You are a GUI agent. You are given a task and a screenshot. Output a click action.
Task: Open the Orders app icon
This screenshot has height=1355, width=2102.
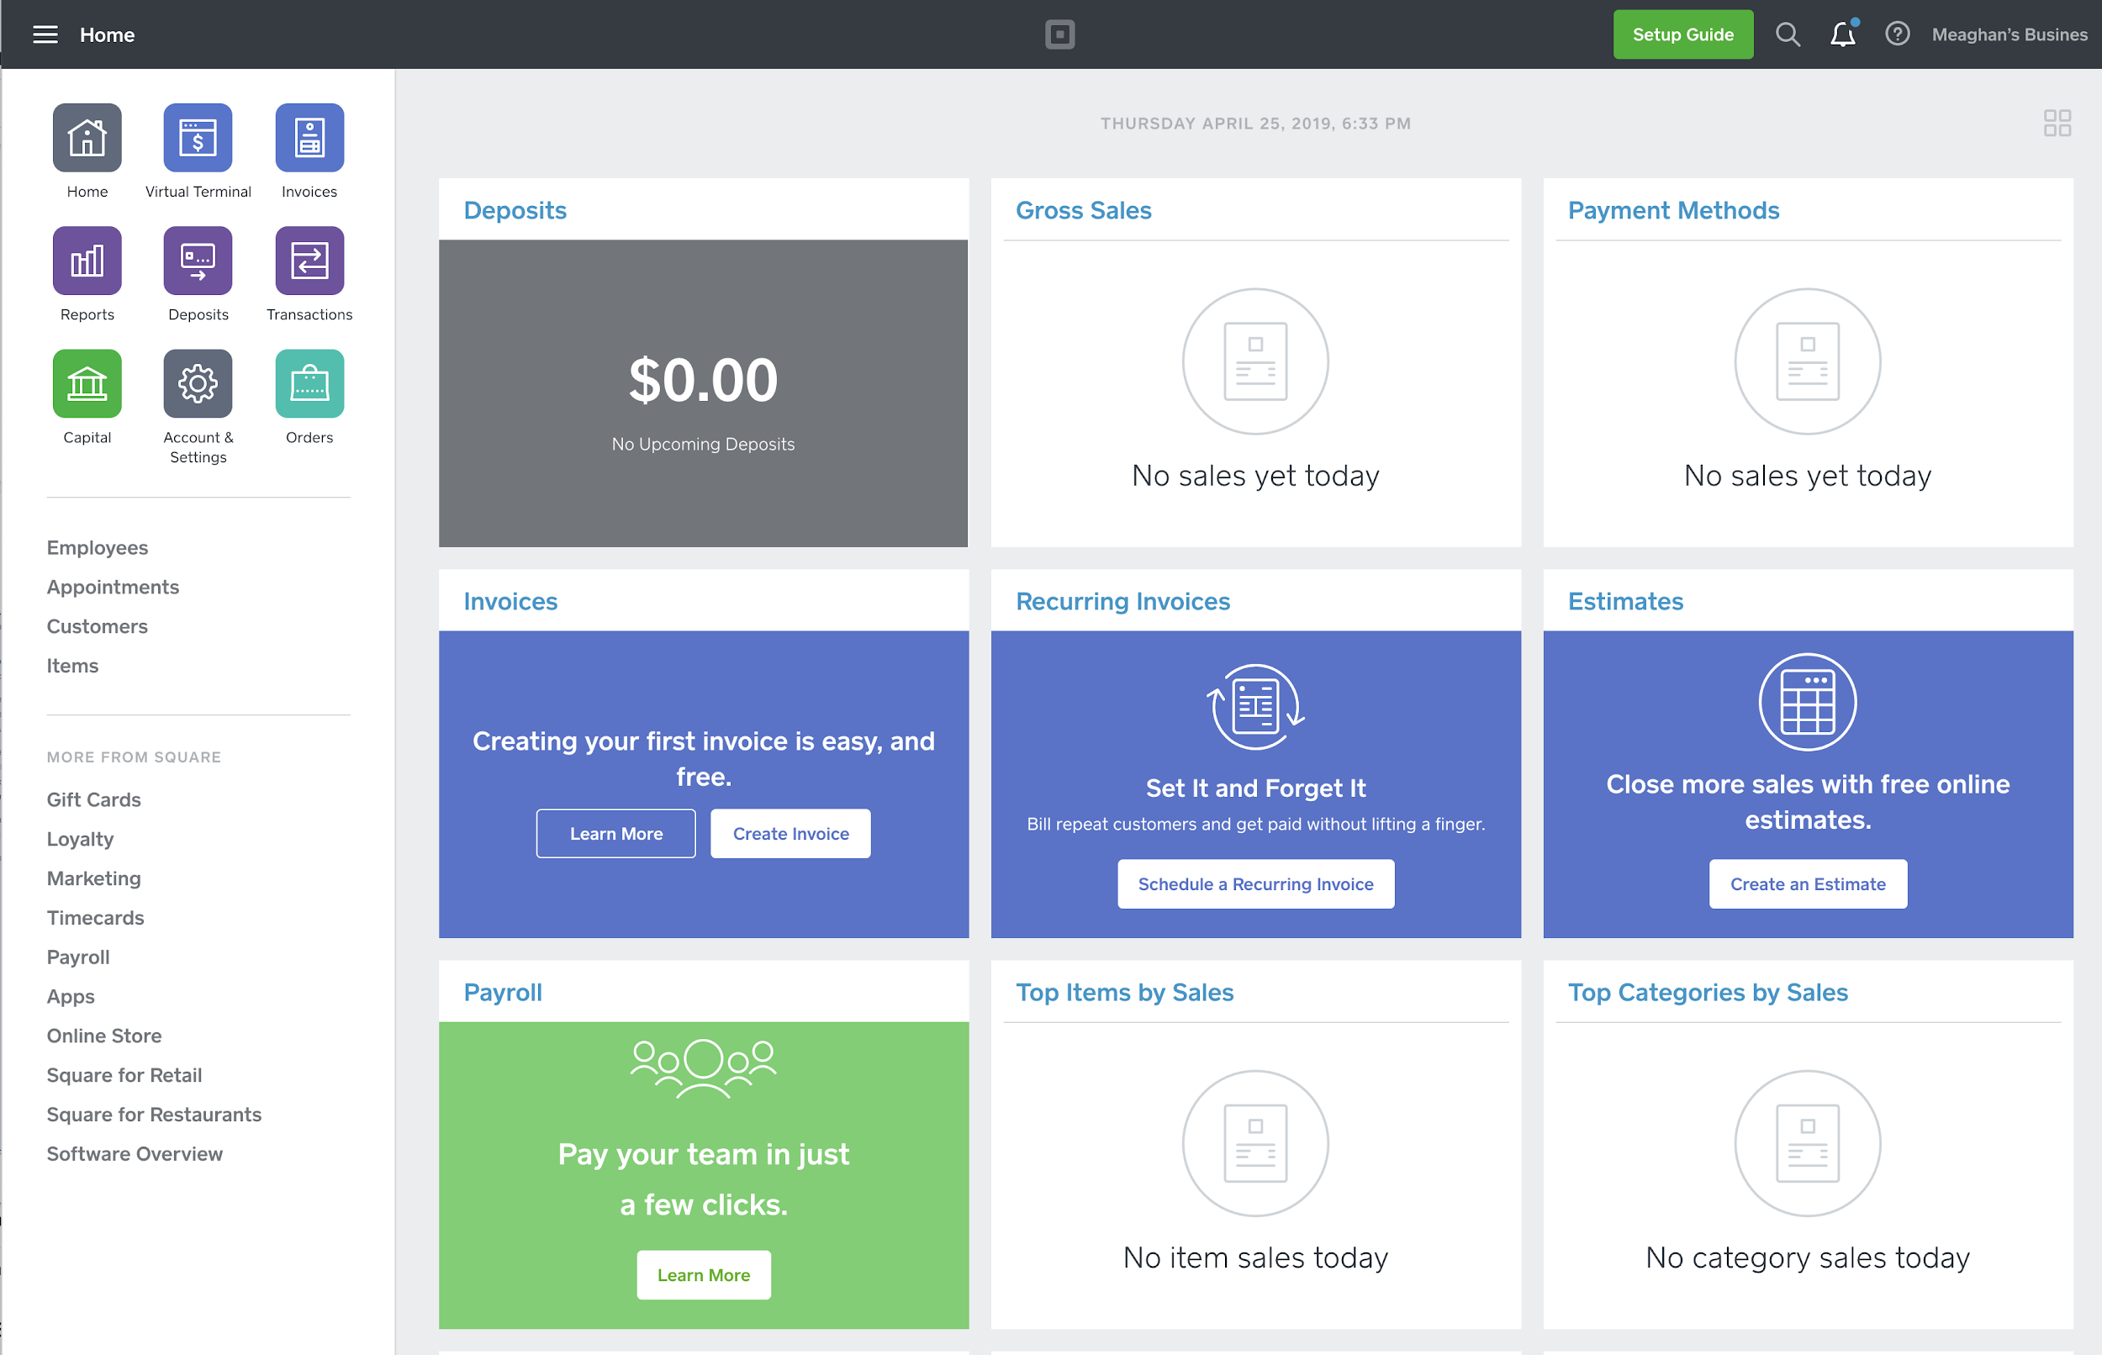pyautogui.click(x=308, y=383)
